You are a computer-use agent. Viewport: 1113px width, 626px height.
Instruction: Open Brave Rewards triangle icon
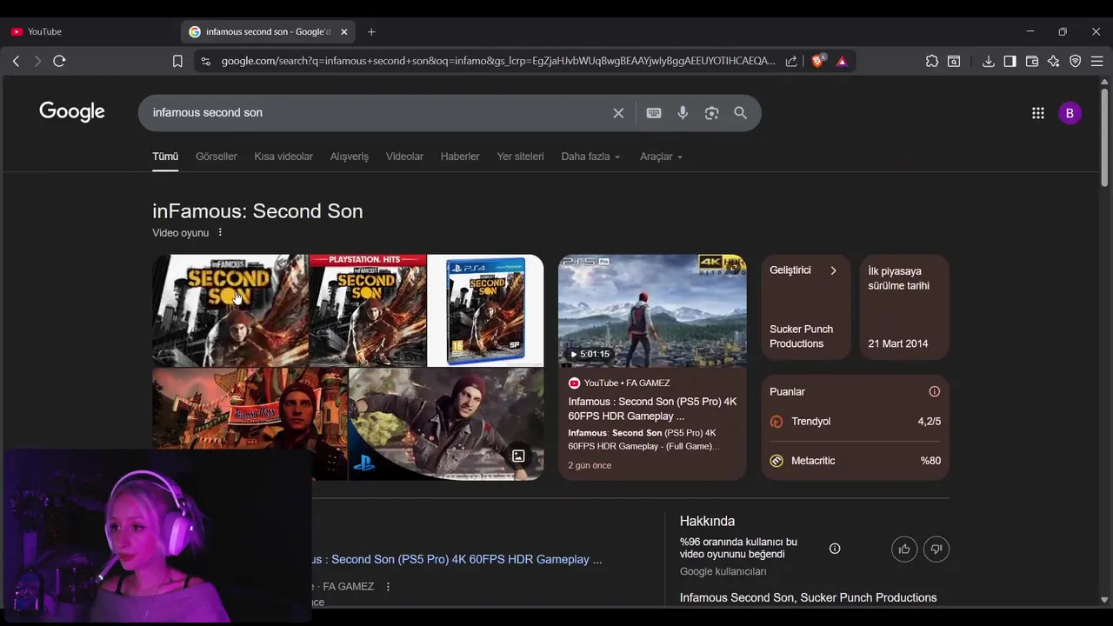pyautogui.click(x=842, y=61)
